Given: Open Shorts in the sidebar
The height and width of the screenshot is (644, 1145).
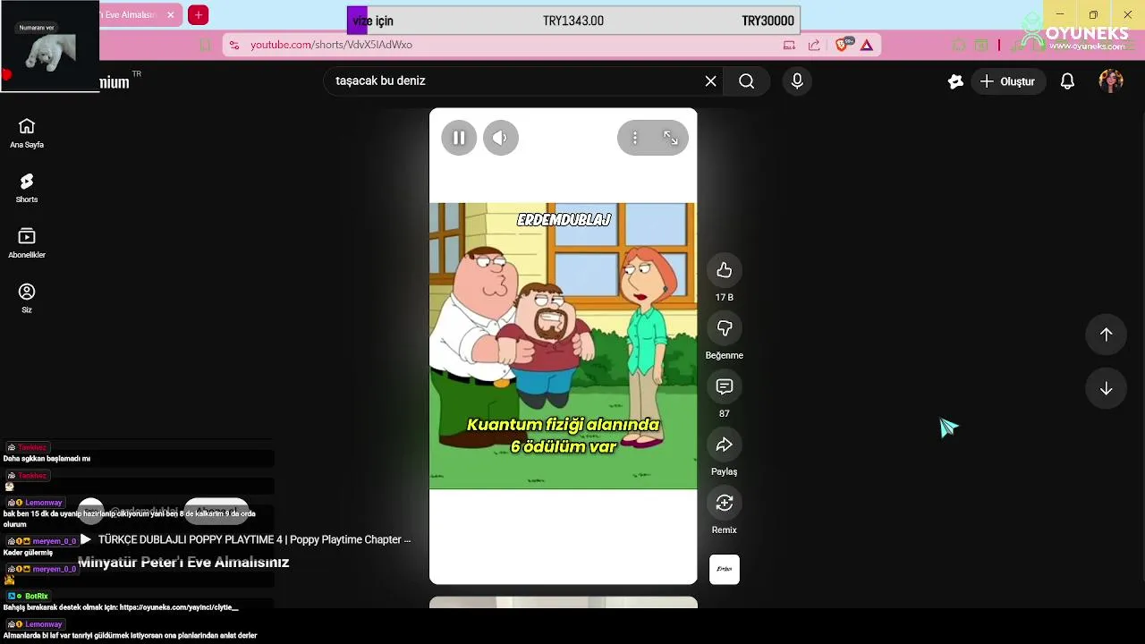Looking at the screenshot, I should click(27, 188).
